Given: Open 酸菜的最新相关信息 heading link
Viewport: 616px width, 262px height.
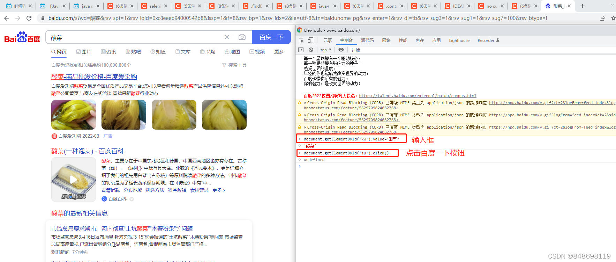Looking at the screenshot, I should coord(80,213).
